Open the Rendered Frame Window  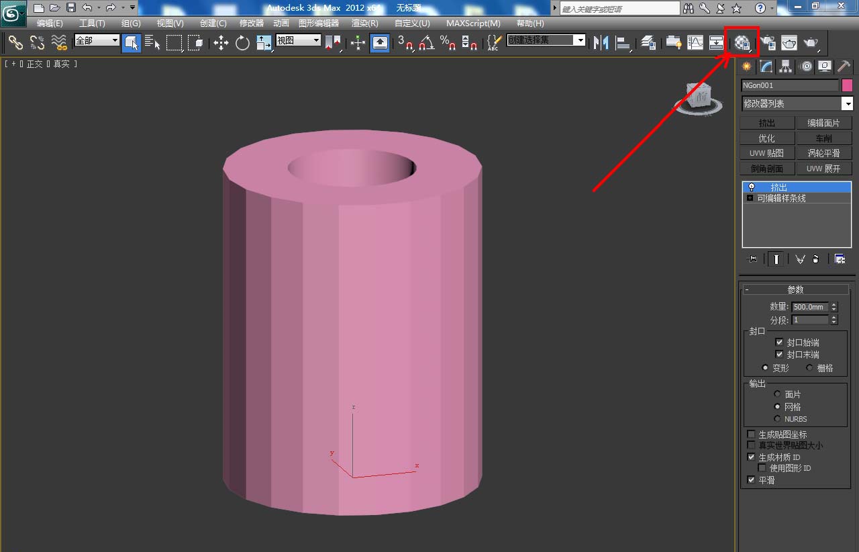tap(789, 42)
